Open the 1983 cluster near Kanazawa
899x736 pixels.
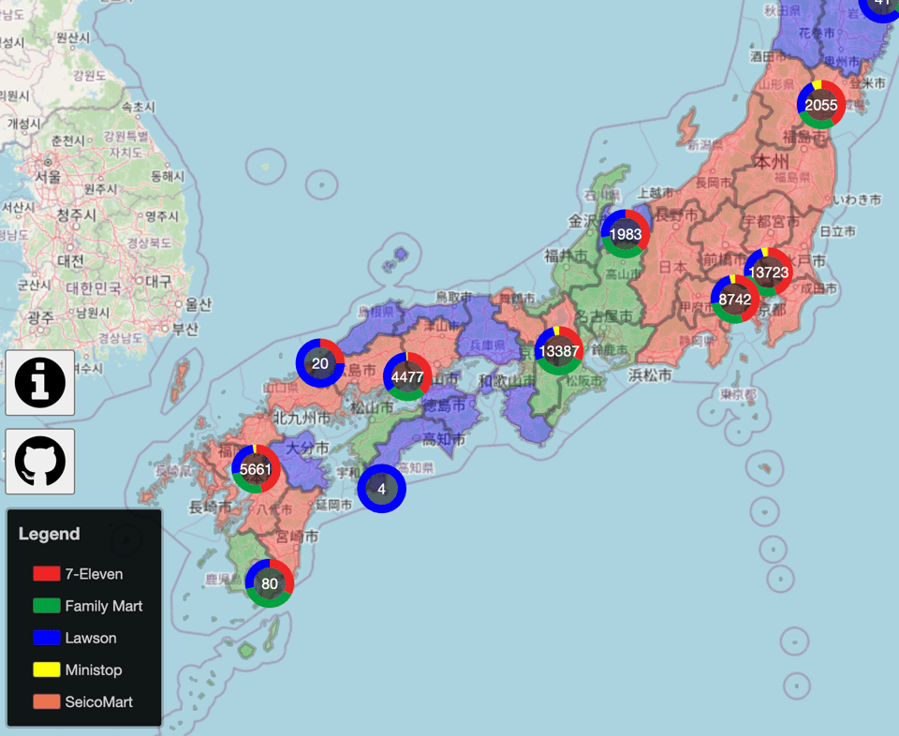tap(625, 233)
